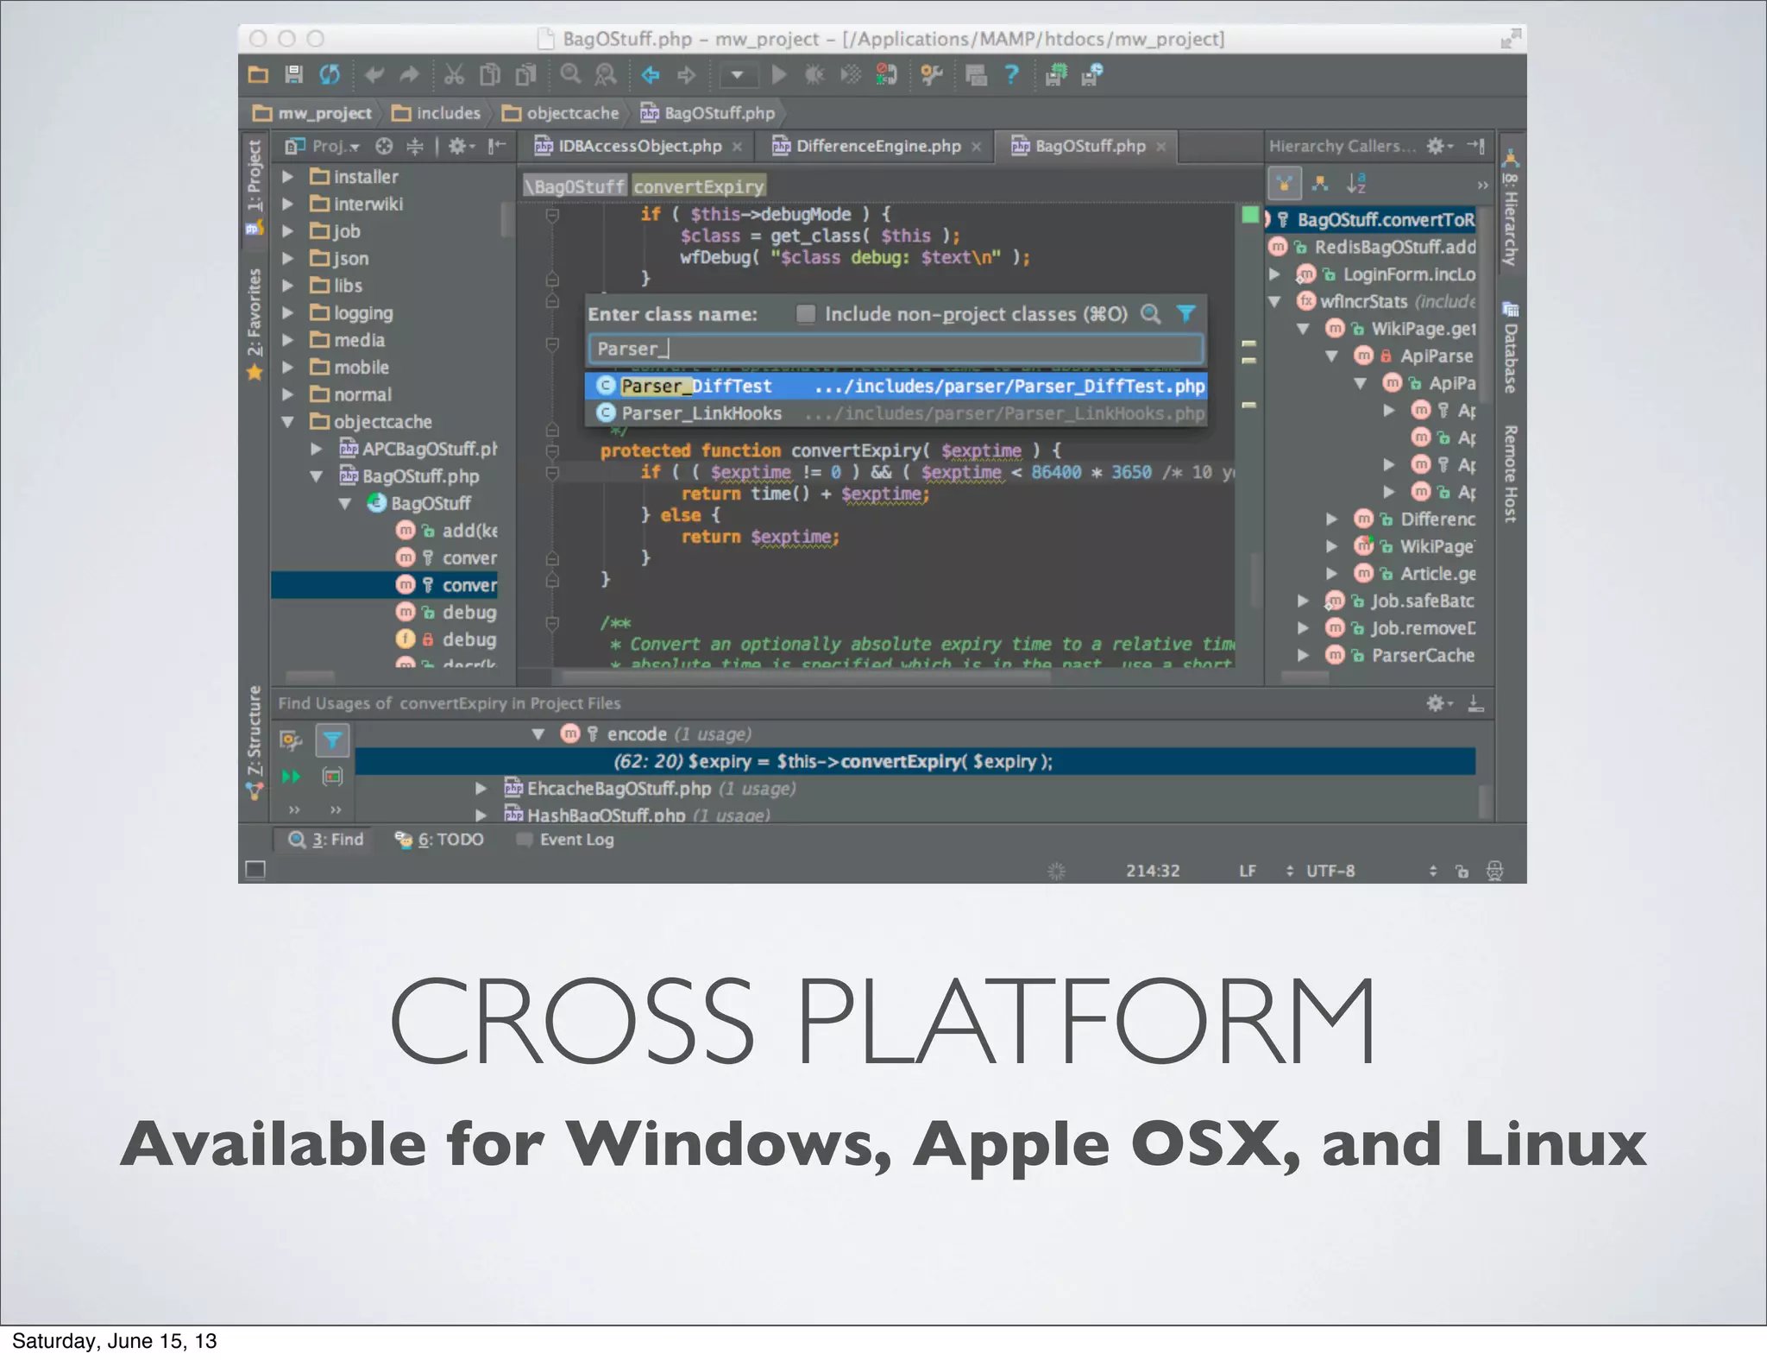Expand APCBagOStuff.php file node
1767x1360 pixels.
point(317,449)
